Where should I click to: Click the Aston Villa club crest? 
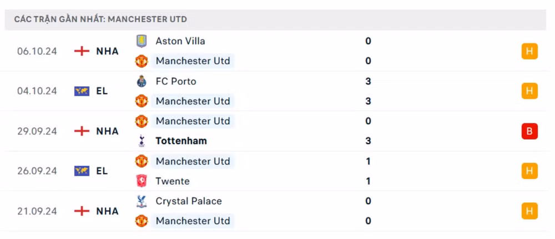(141, 41)
